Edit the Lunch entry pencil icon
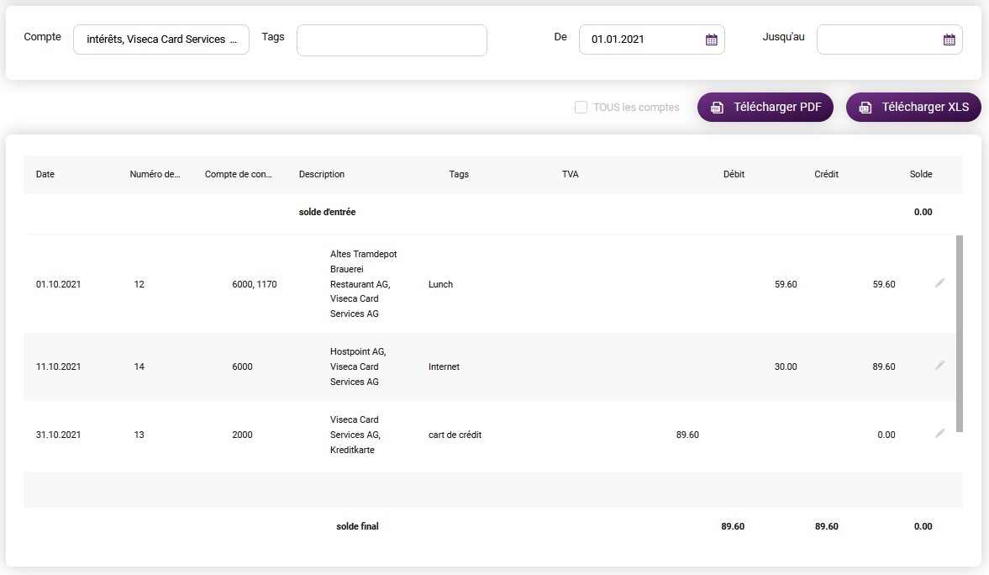Viewport: 989px width, 575px height. coord(939,282)
